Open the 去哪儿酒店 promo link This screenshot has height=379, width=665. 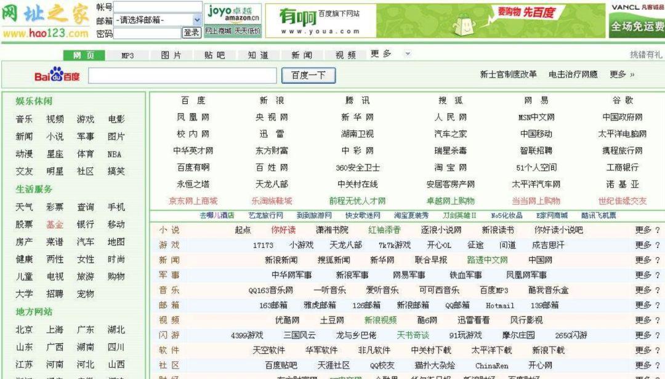[x=217, y=215]
